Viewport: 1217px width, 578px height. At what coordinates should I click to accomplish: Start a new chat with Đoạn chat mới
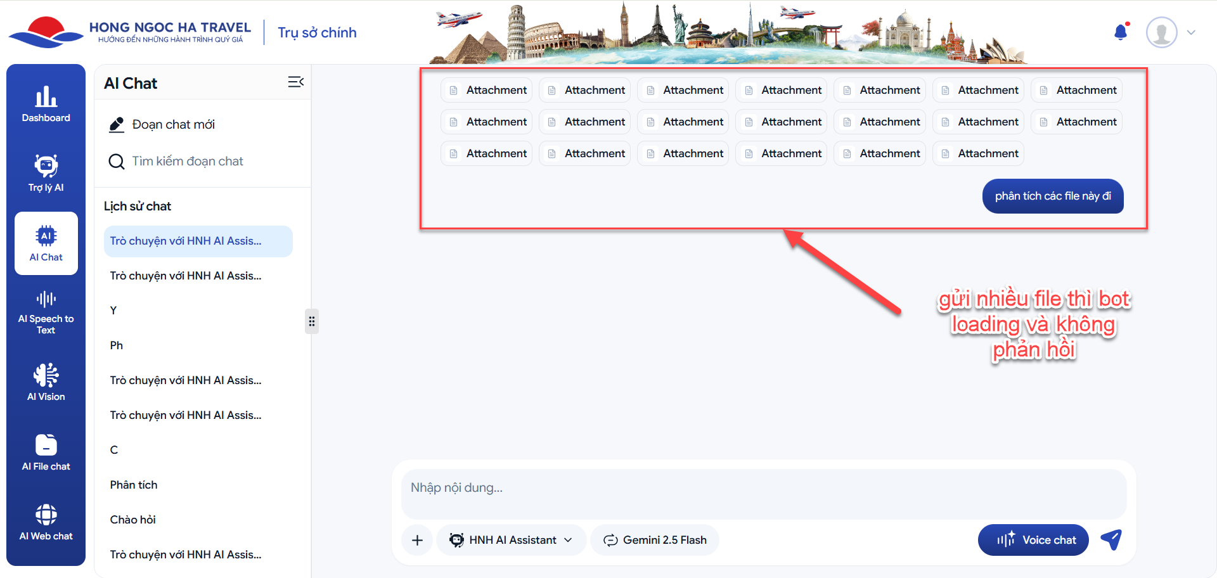pyautogui.click(x=173, y=125)
